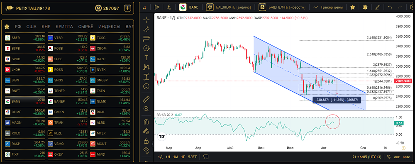Switch to the РФ market tab
The height and width of the screenshot is (164, 415).
click(18, 27)
